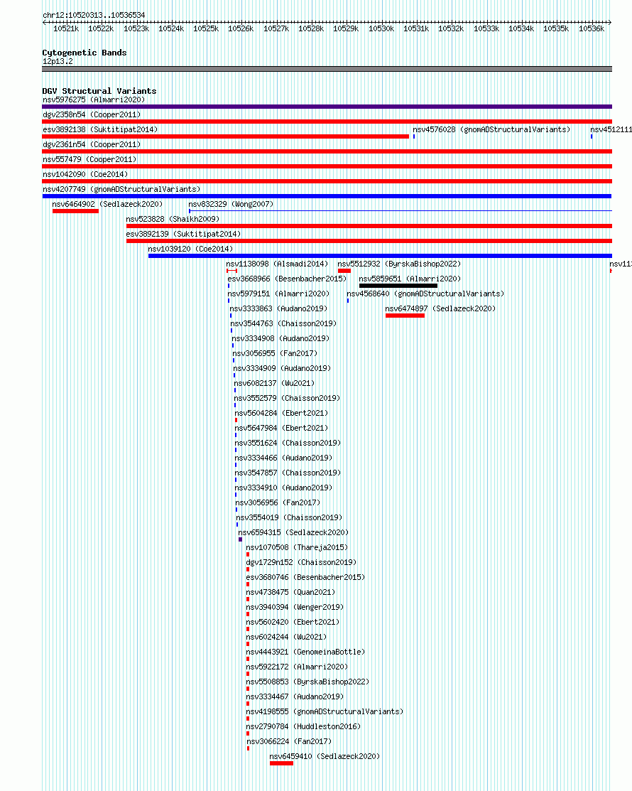Click the DGV Structural Variants track title
The image size is (632, 791).
(99, 91)
